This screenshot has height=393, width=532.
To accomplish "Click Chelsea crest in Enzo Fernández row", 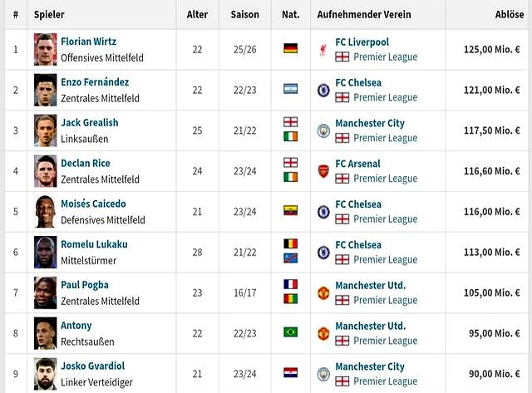I will [x=323, y=91].
